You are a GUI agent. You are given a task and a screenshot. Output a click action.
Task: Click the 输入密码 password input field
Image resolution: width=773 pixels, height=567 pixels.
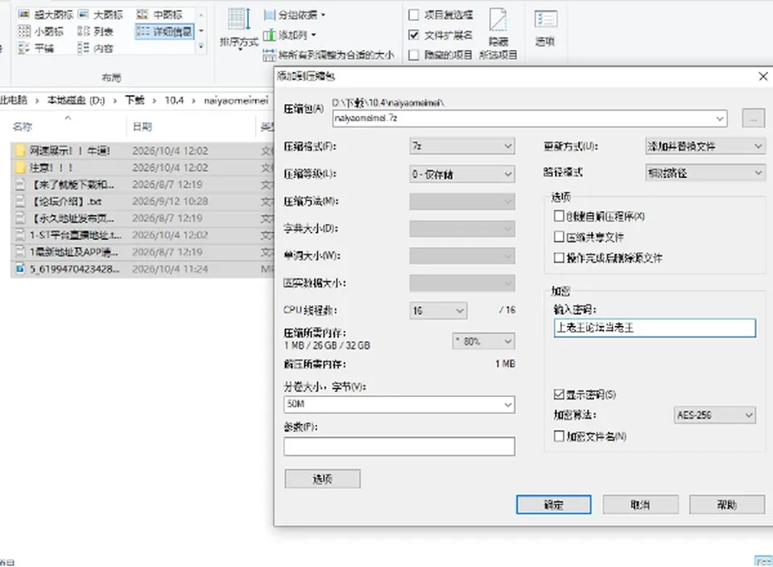(x=655, y=328)
